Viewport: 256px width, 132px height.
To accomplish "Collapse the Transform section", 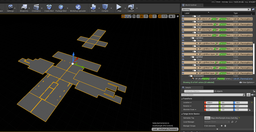I will click(182, 99).
